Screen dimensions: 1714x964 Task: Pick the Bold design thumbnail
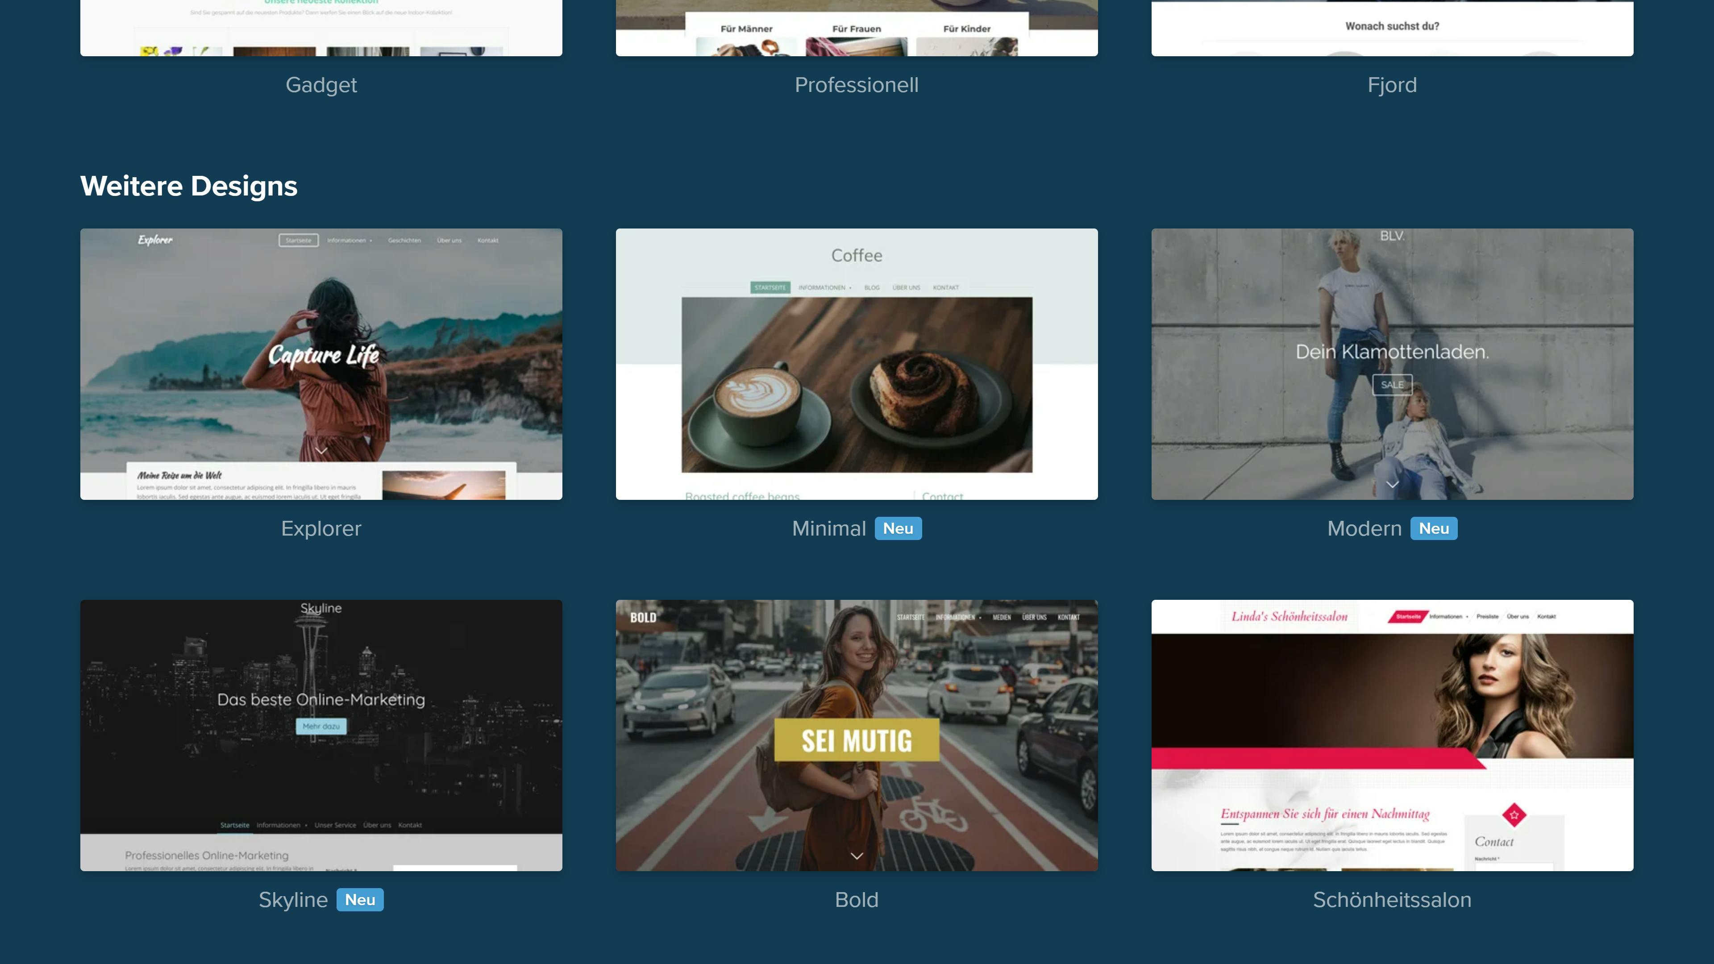[857, 735]
